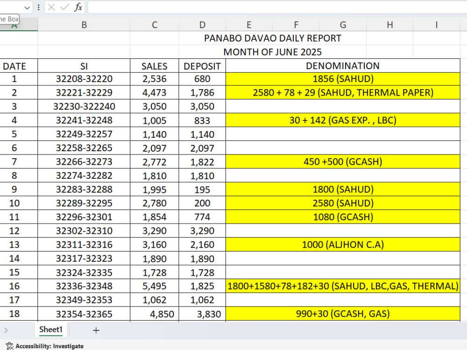Click deposit value 774
The image size is (467, 350).
click(202, 217)
